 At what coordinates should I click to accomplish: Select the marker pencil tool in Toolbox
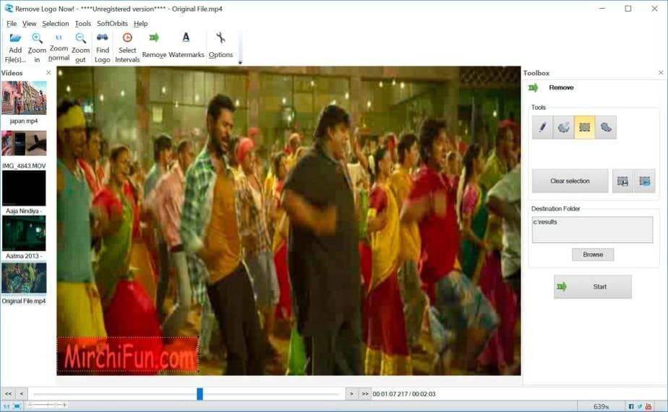(542, 127)
